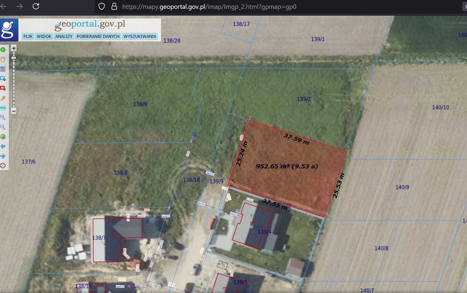Click parcel label 139/4

point(264,231)
